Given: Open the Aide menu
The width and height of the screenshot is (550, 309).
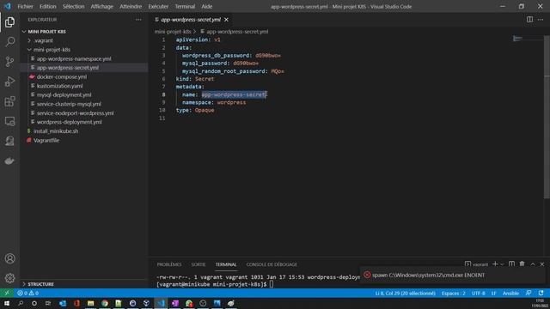Looking at the screenshot, I should (206, 6).
